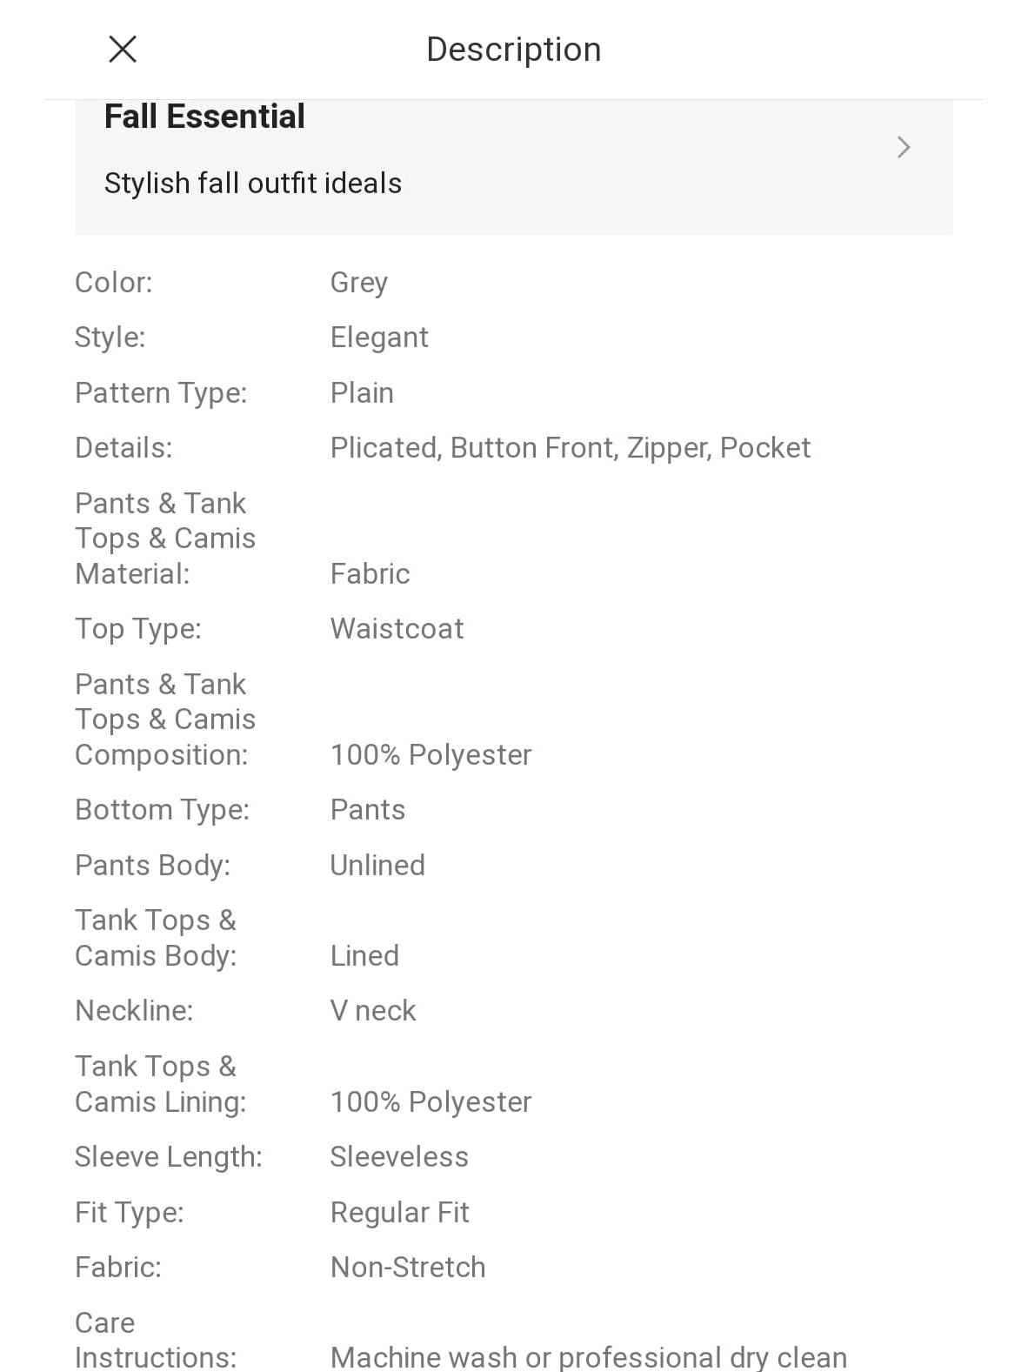Viewport: 1028px width, 1372px height.
Task: Tap the 'Stylish fall outfit ideals' subtitle
Action: click(253, 184)
